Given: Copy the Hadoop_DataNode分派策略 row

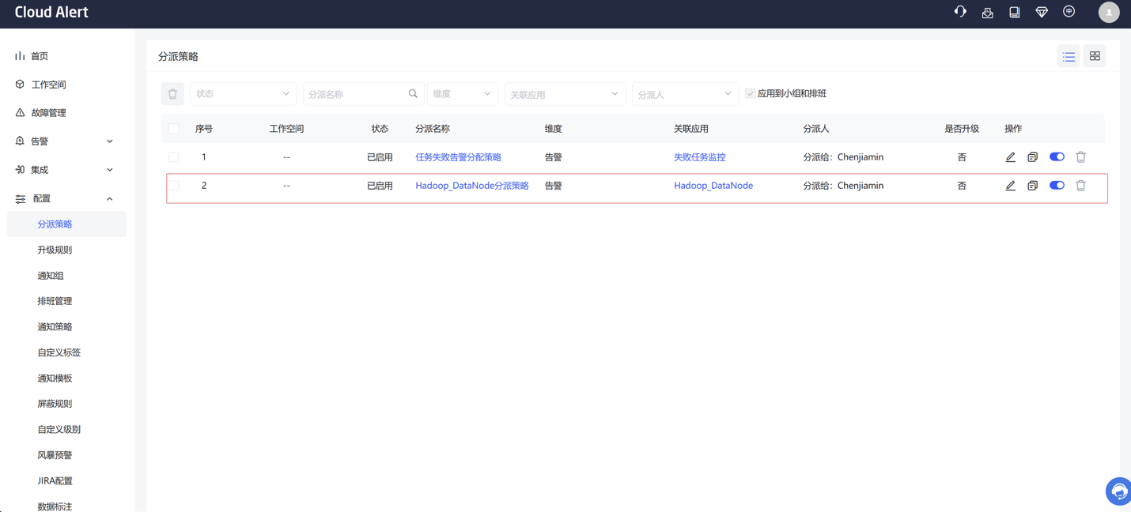Looking at the screenshot, I should 1033,186.
